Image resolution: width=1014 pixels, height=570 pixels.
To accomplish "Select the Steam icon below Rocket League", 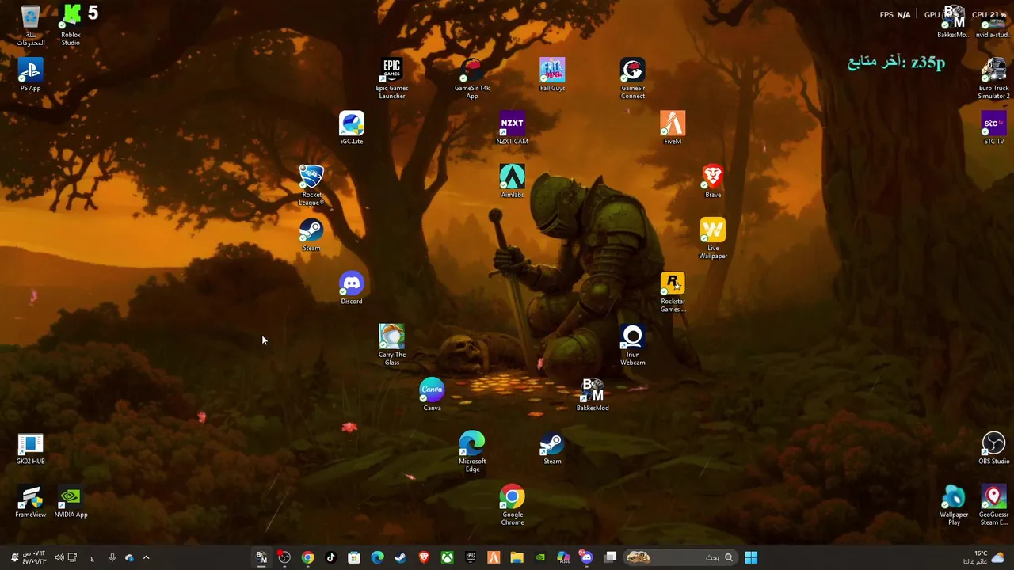I will click(311, 235).
